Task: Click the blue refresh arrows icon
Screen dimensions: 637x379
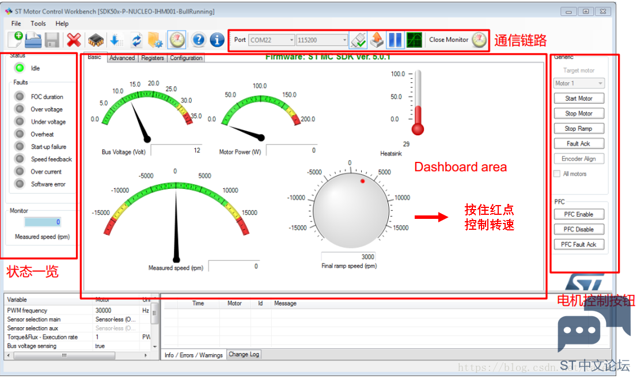Action: [x=136, y=40]
